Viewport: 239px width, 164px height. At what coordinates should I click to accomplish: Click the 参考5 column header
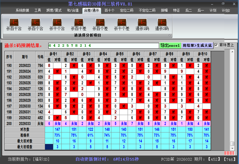click(120, 54)
